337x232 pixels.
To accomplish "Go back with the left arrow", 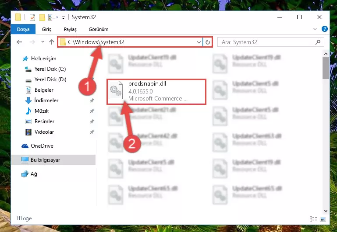I will pos(19,42).
